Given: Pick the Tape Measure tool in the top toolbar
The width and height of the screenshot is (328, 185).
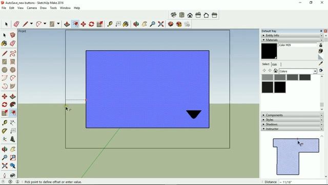Looking at the screenshot, I should [x=110, y=24].
